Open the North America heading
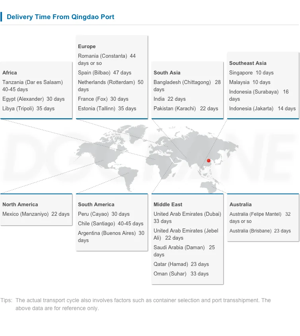The image size is (300, 336). coord(20,205)
